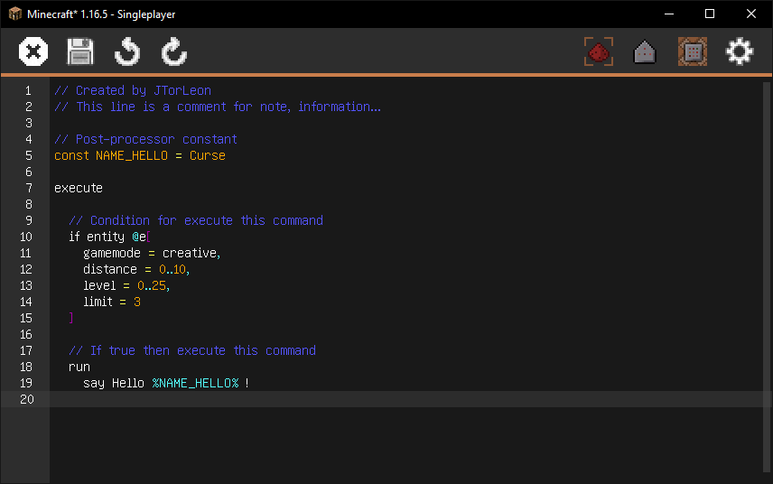Viewport: 773px width, 484px height.
Task: Select the command block icon
Action: [x=693, y=51]
